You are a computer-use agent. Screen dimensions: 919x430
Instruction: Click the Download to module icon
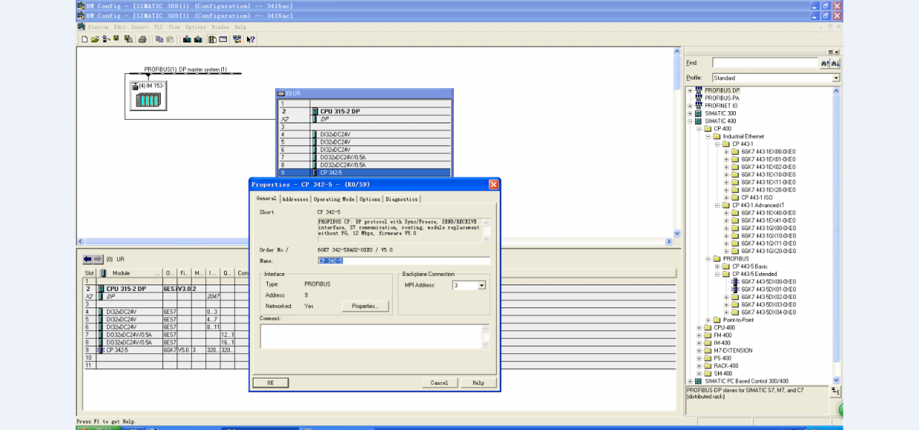click(187, 39)
